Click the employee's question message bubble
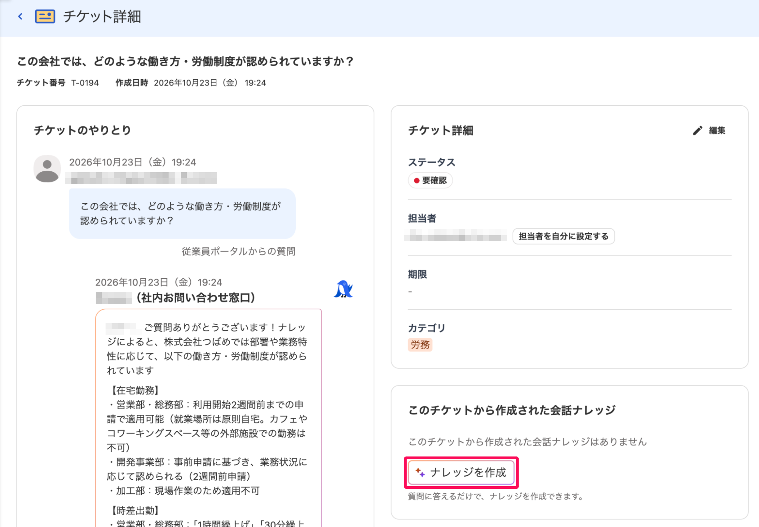The width and height of the screenshot is (759, 527). click(182, 213)
